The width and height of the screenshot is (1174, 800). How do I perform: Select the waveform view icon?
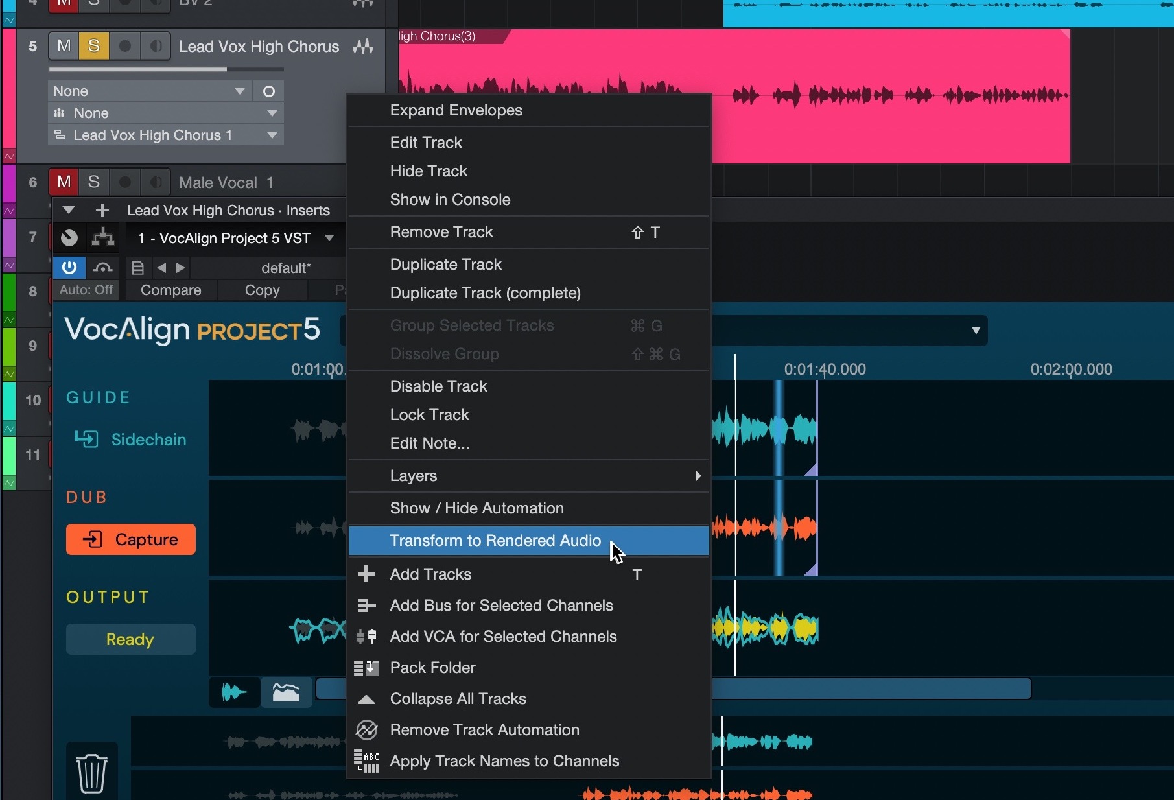click(234, 692)
